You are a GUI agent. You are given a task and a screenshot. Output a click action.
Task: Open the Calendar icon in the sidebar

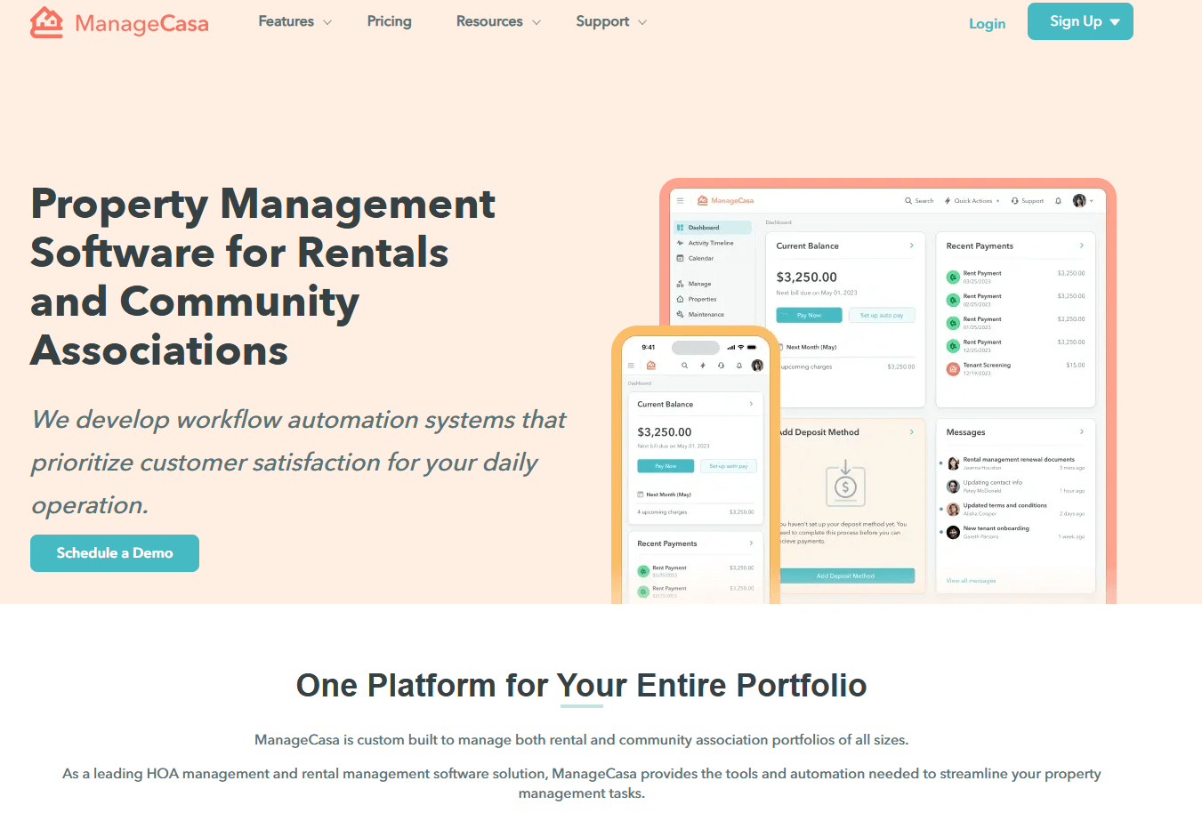[x=681, y=258]
